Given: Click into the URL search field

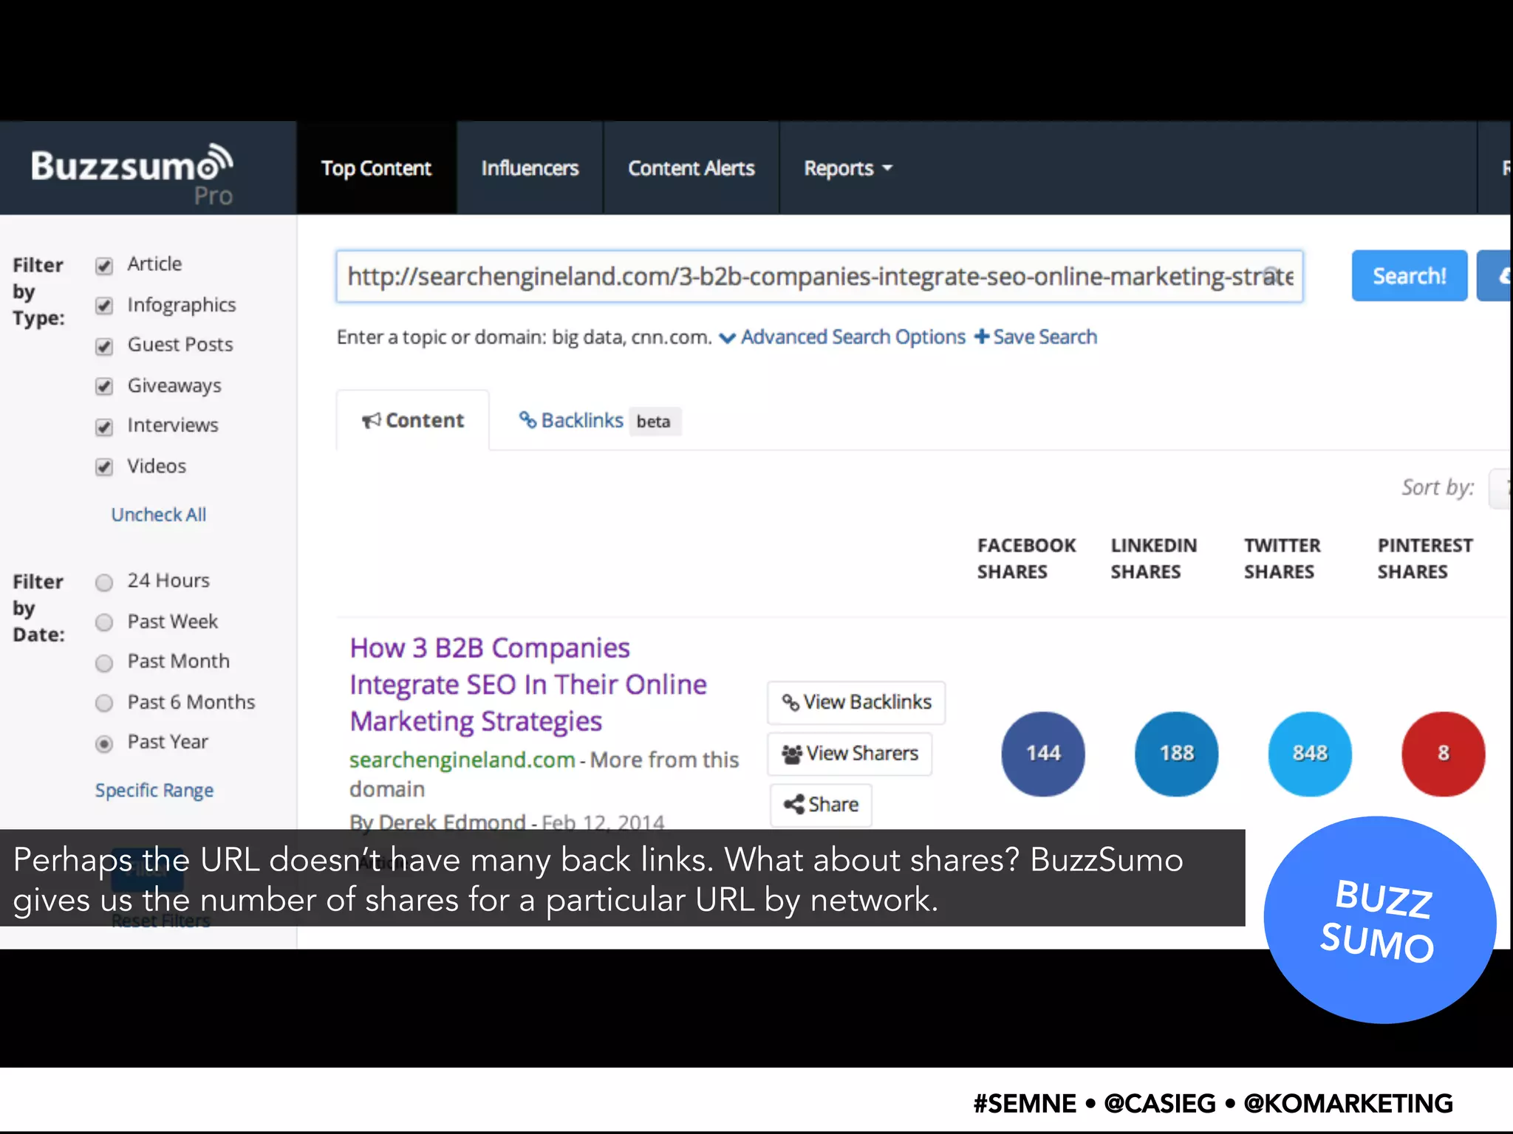Looking at the screenshot, I should click(819, 276).
